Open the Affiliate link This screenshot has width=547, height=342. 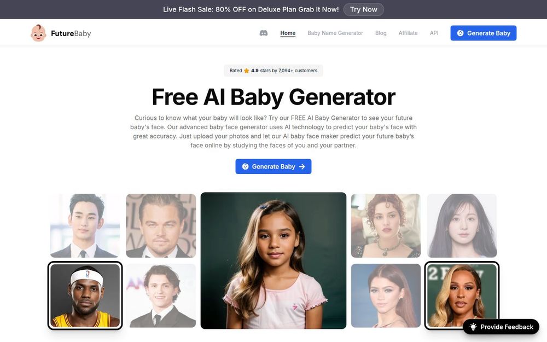[x=408, y=33]
